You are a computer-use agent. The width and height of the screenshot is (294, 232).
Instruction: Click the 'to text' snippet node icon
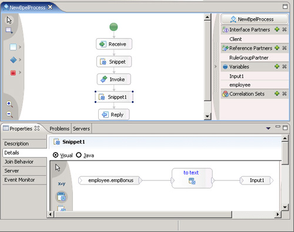click(192, 181)
